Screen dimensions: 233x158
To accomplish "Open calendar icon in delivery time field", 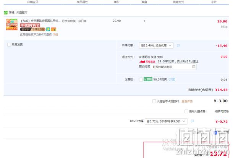I will point(194,67).
